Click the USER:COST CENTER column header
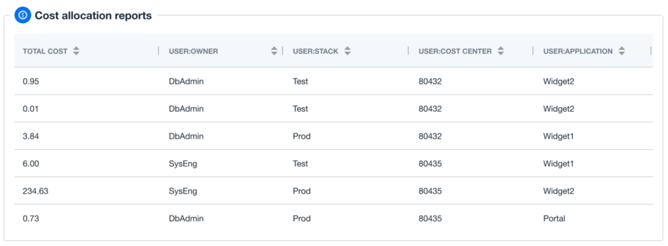The height and width of the screenshot is (246, 668). point(455,51)
